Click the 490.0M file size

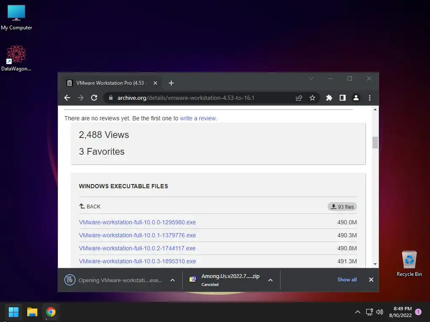click(x=347, y=222)
